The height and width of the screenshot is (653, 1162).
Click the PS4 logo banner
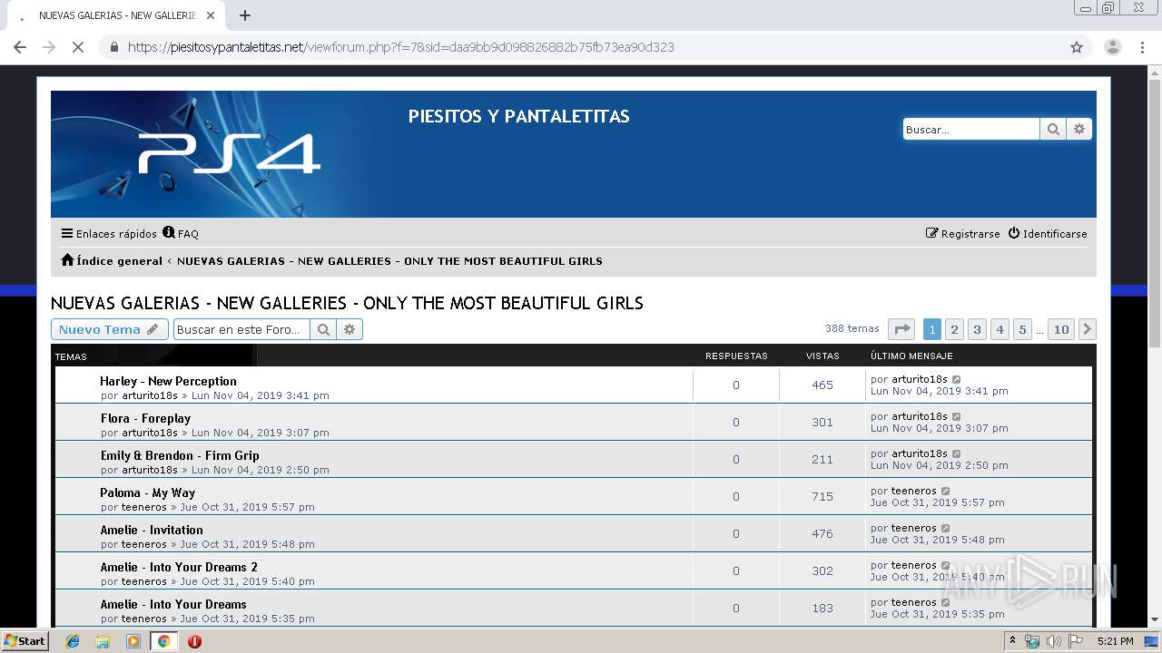pos(229,154)
